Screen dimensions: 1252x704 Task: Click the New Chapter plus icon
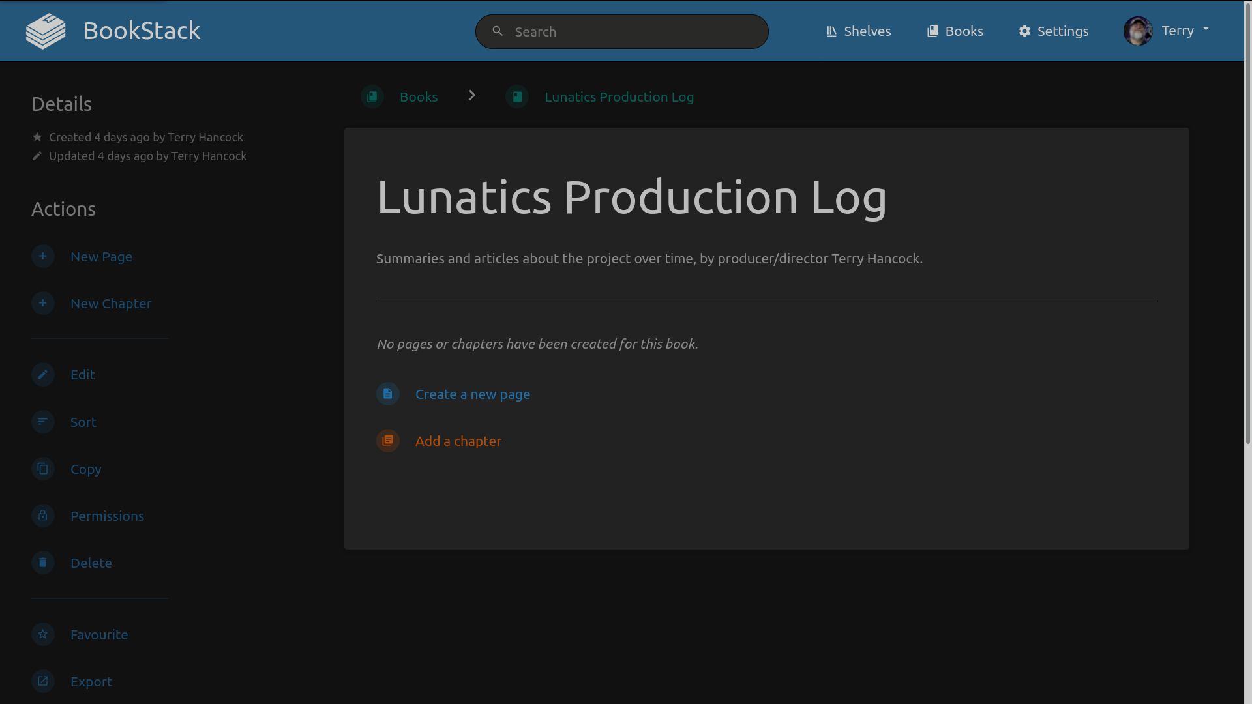point(43,303)
